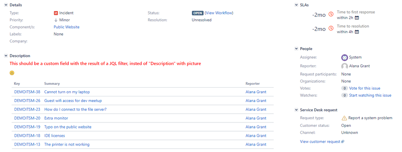Click the Customer status value Open
This screenshot has height=152, width=402.
click(x=346, y=126)
